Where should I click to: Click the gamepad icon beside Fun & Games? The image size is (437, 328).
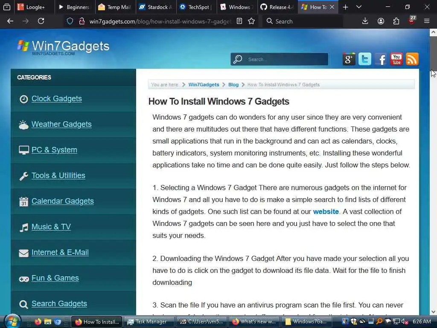pos(24,279)
